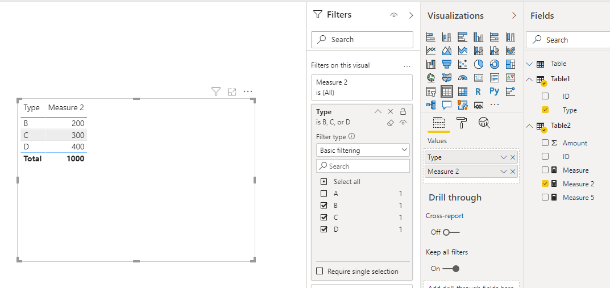This screenshot has height=288, width=610.
Task: Collapse the Table1 node
Action: (529, 80)
